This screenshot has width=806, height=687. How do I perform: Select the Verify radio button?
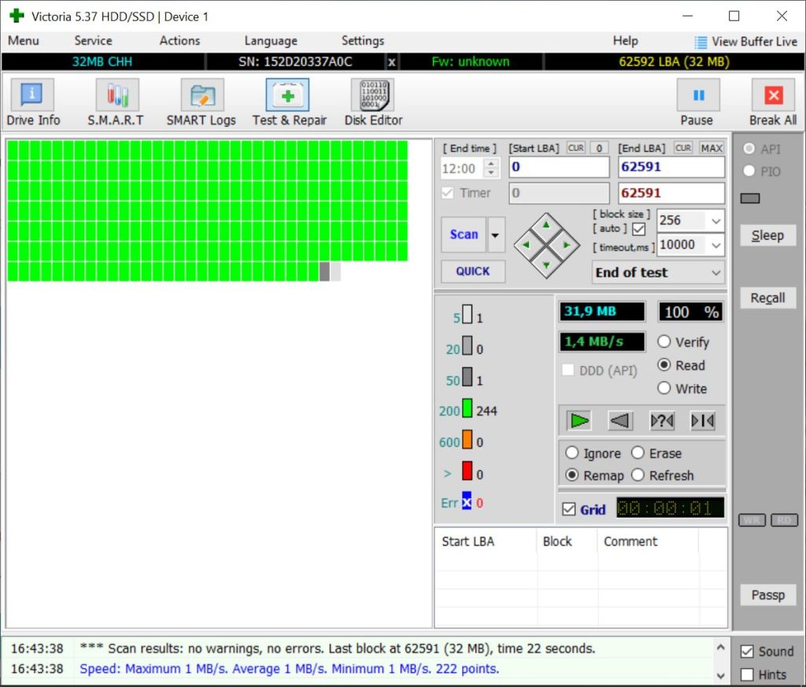[x=664, y=342]
